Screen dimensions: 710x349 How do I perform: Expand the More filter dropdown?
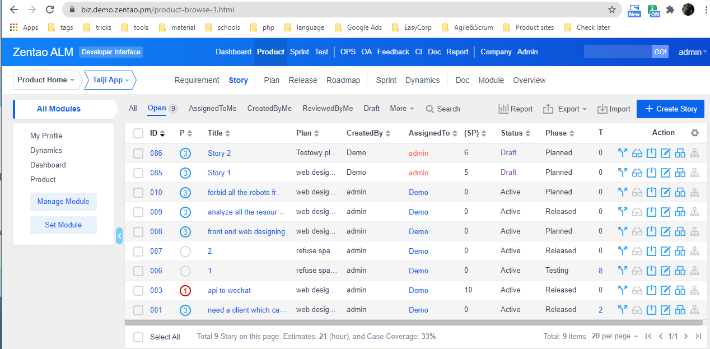pos(402,109)
